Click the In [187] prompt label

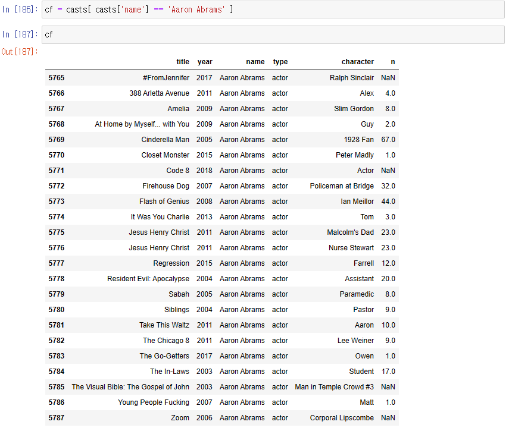[20, 34]
